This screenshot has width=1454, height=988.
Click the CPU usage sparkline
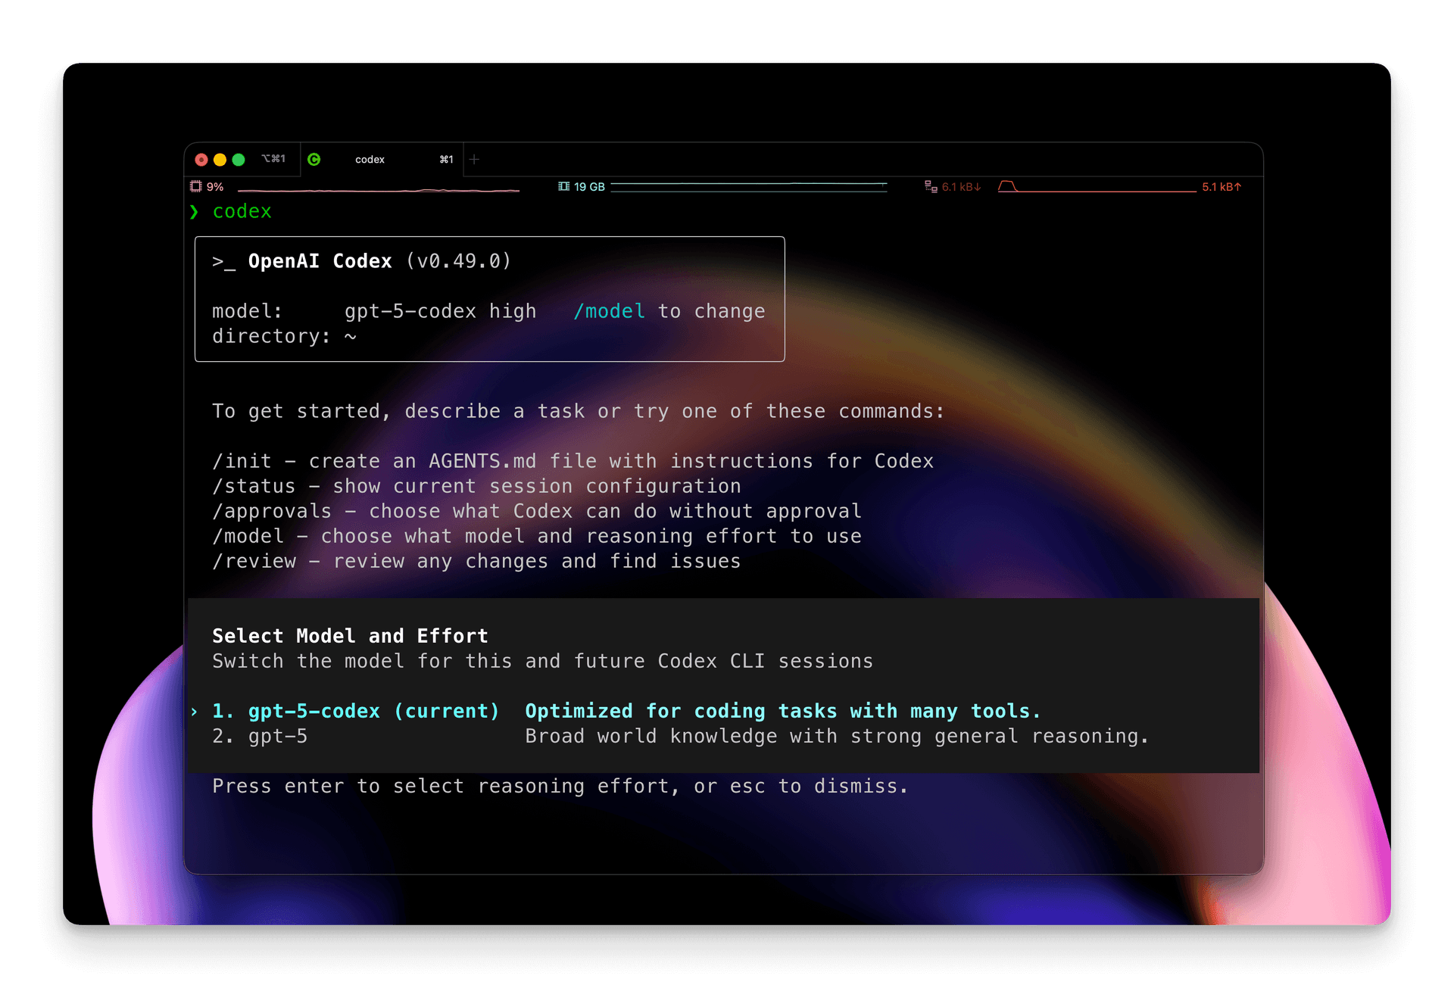click(379, 189)
